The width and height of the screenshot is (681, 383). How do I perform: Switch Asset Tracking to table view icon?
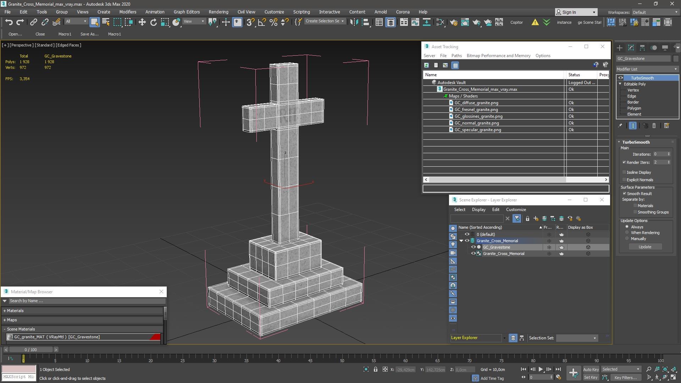[x=455, y=65]
